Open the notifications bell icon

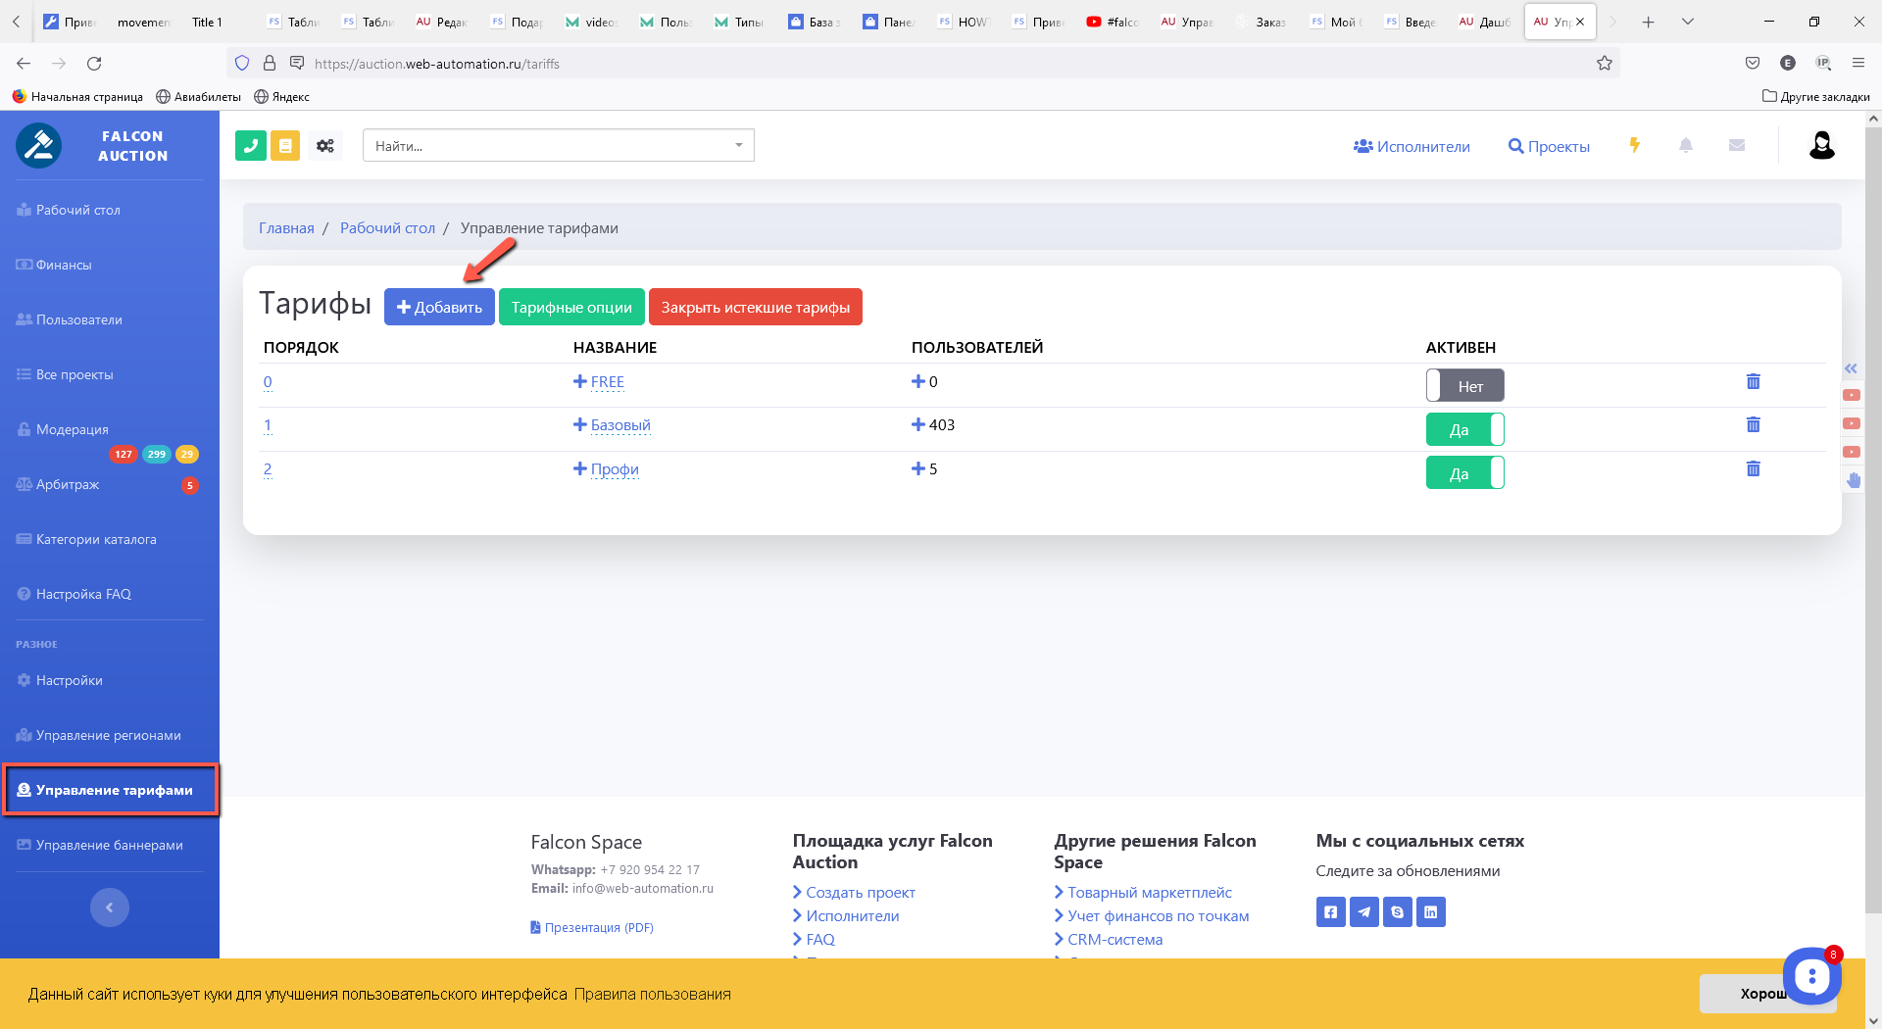tap(1686, 145)
